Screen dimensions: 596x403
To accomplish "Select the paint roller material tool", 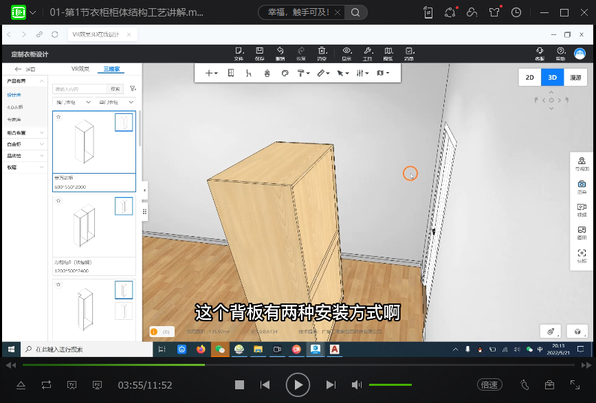I will [301, 73].
